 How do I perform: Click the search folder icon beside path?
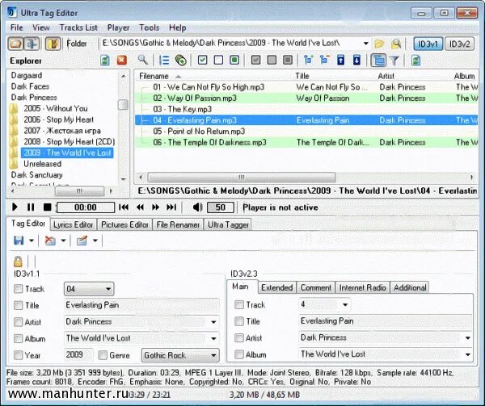(x=396, y=44)
